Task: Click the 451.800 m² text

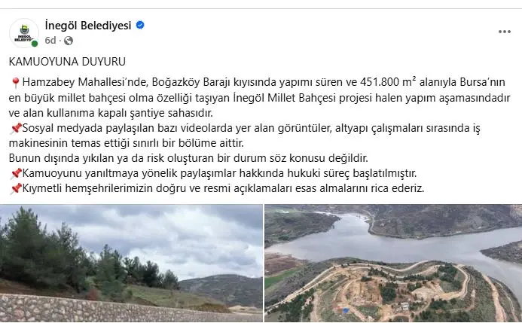Action: pyautogui.click(x=388, y=82)
